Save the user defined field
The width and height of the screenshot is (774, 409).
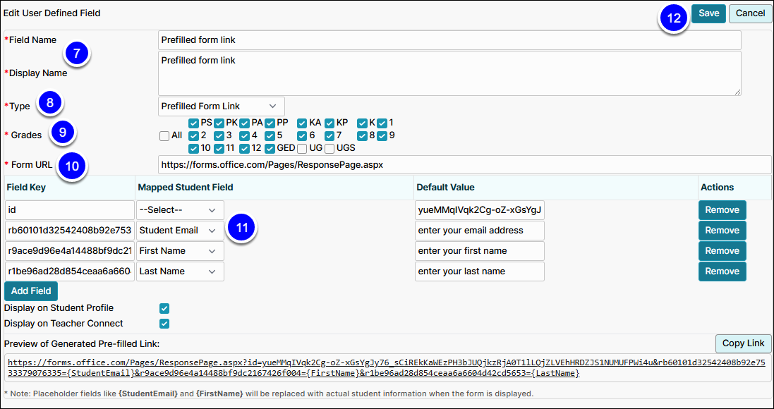(x=708, y=13)
